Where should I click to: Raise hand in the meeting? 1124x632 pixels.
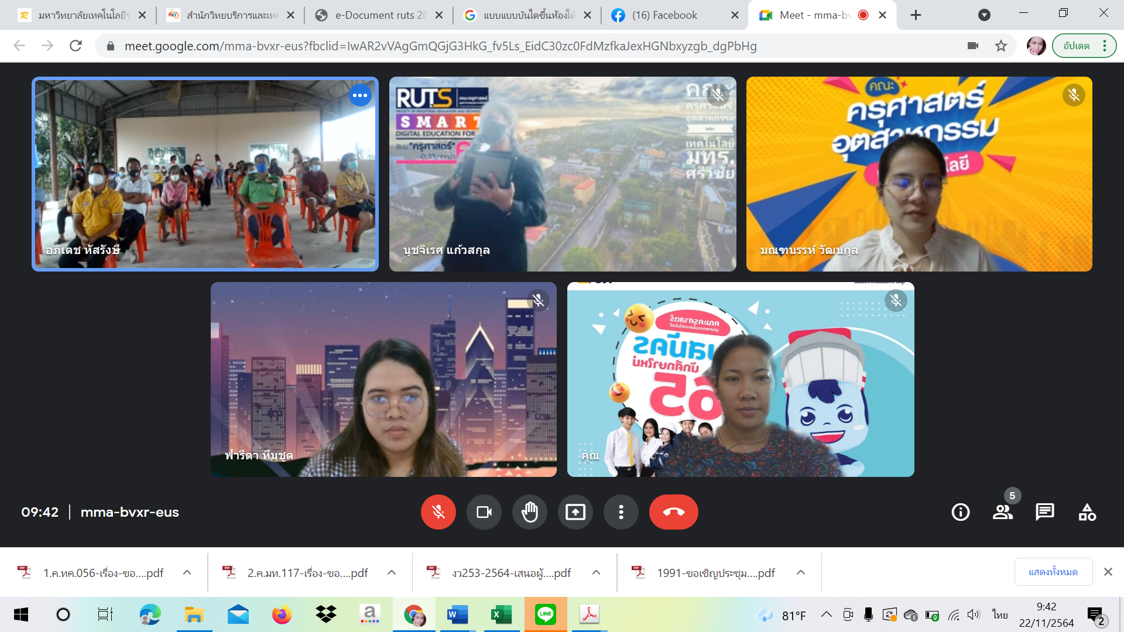pyautogui.click(x=529, y=512)
